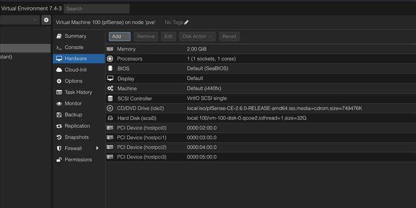The width and height of the screenshot is (416, 208).
Task: Click the Options gear icon
Action: [x=59, y=81]
